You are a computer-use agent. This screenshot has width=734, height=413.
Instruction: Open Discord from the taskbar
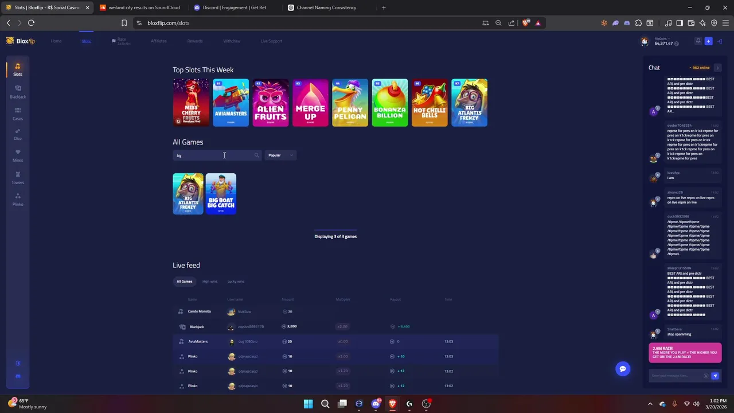click(376, 404)
